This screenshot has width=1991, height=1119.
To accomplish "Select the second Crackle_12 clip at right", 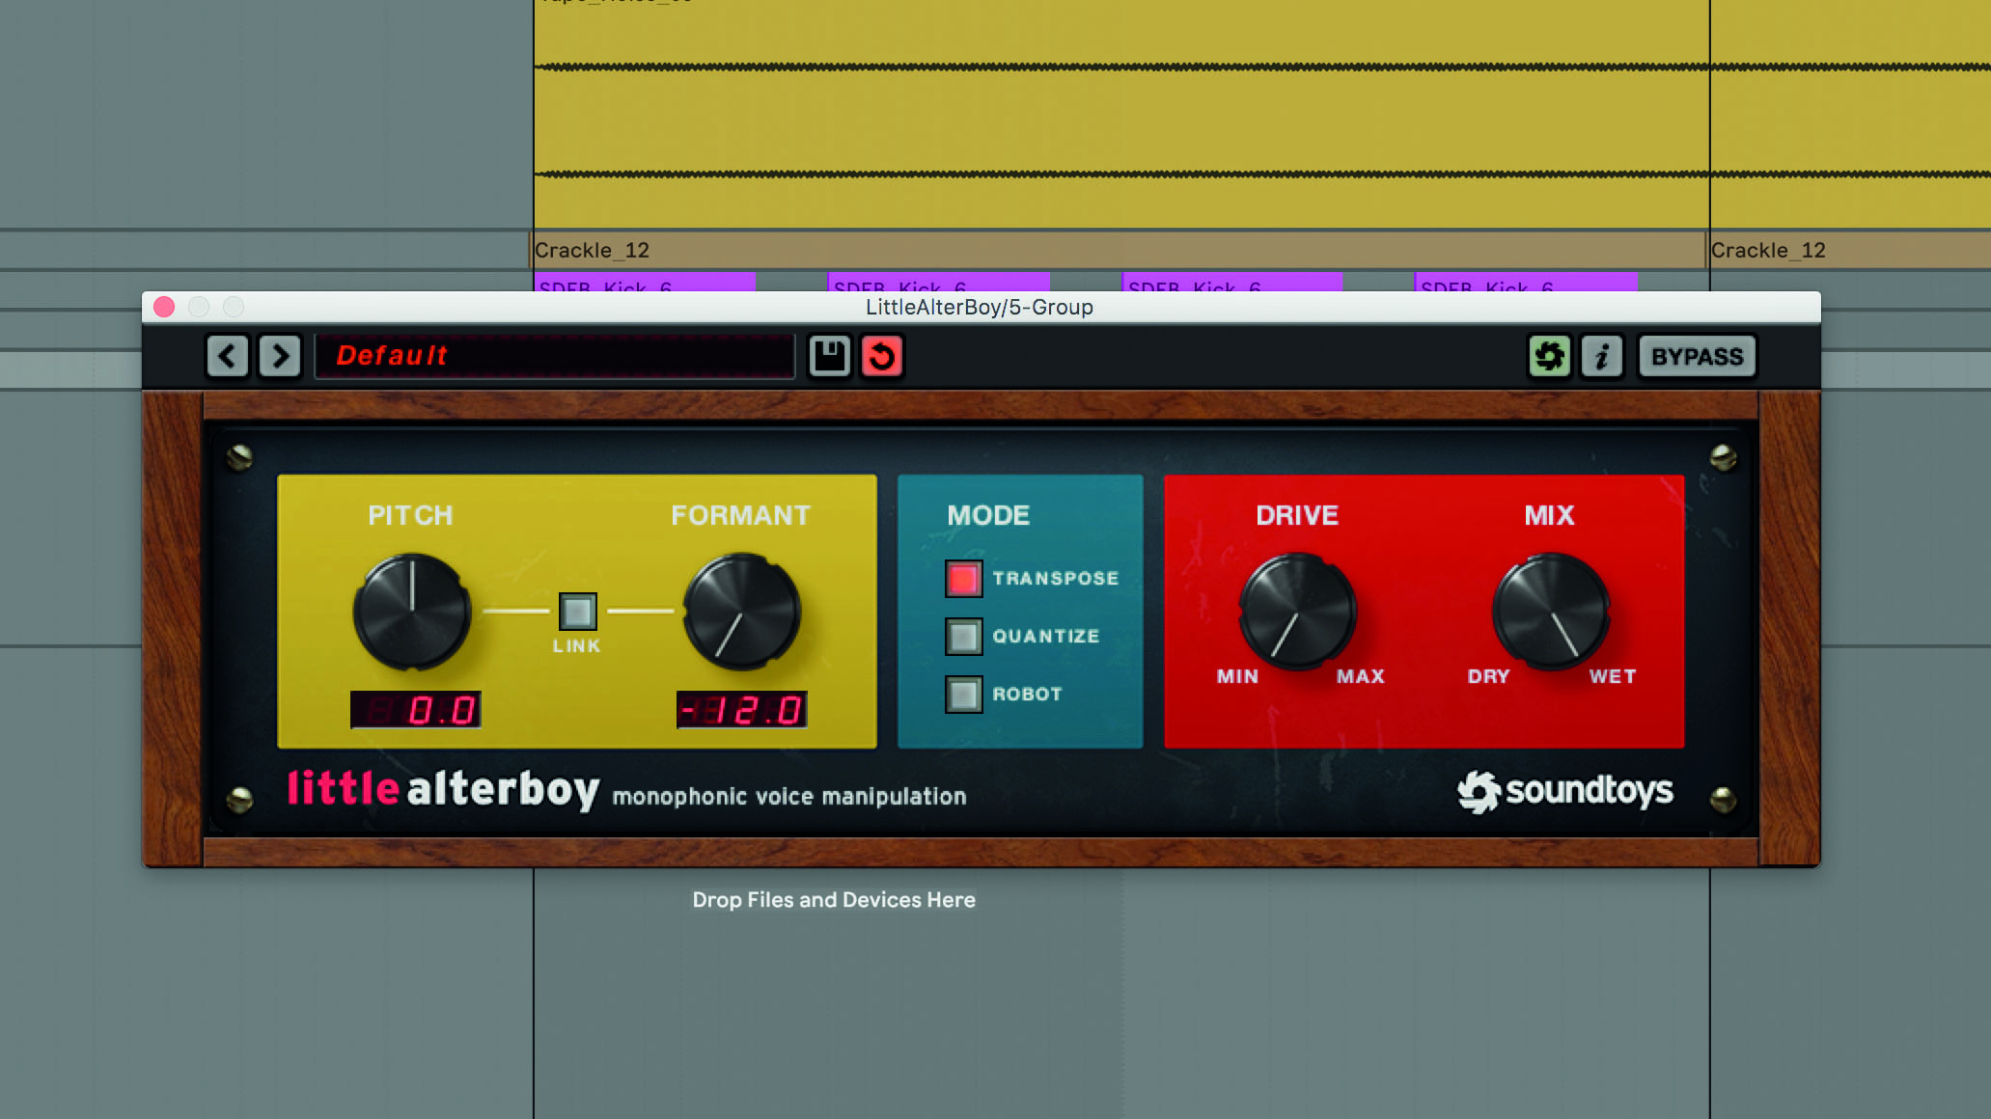I will 1850,250.
